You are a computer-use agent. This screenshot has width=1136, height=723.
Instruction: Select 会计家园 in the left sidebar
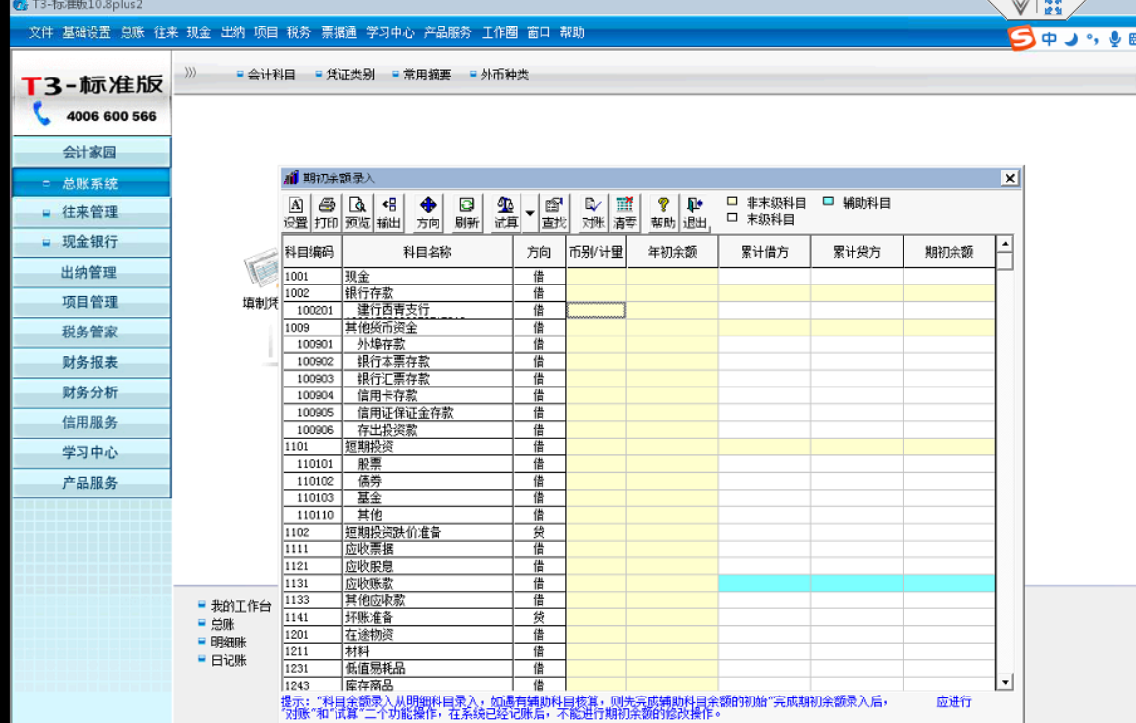point(91,152)
